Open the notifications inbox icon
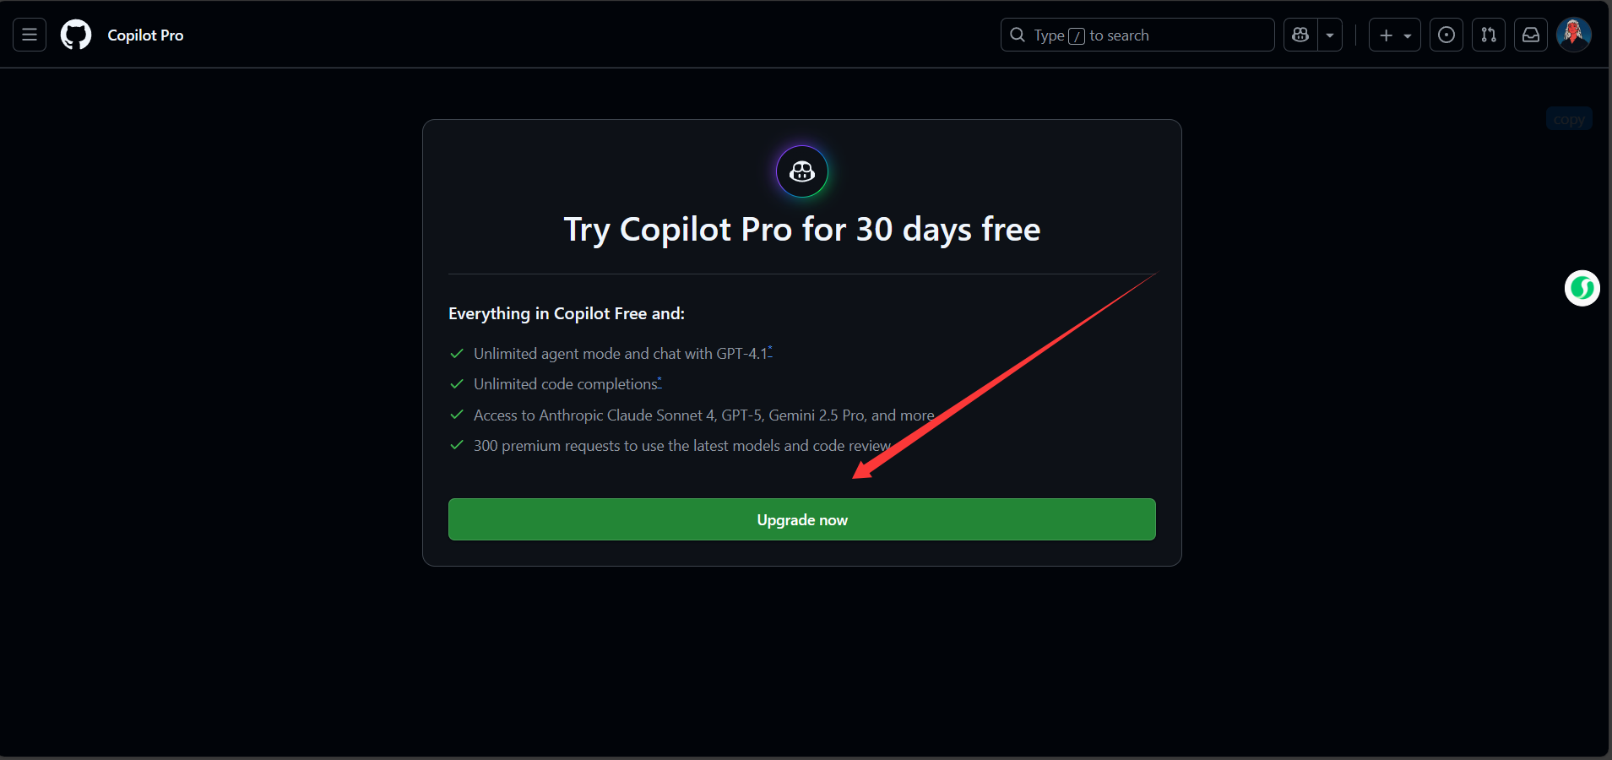The height and width of the screenshot is (760, 1612). [1531, 35]
